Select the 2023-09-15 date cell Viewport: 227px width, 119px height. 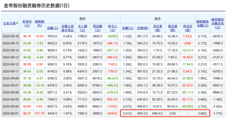click(x=11, y=43)
